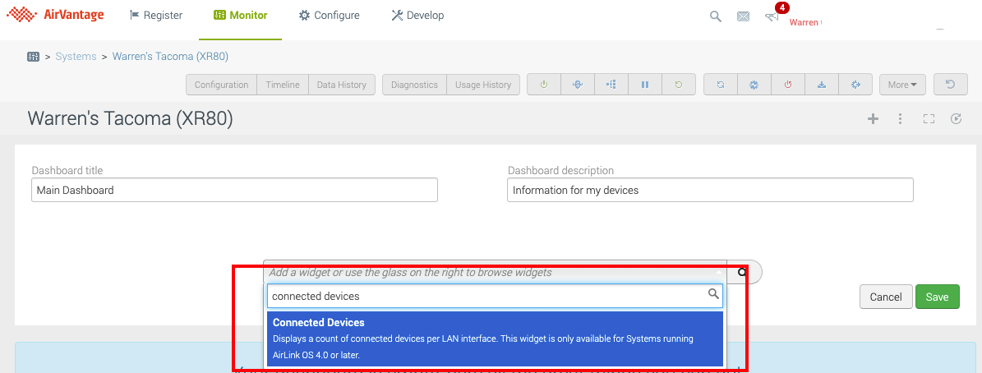Expand the More dropdown button

pos(902,85)
